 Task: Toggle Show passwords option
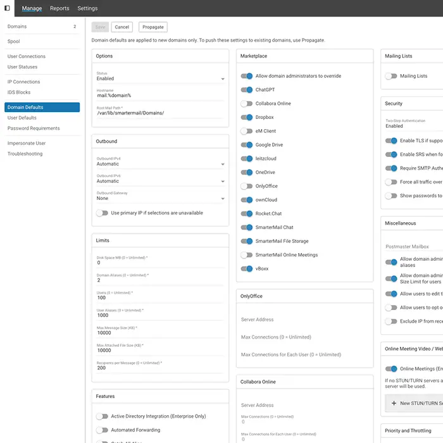(x=391, y=196)
